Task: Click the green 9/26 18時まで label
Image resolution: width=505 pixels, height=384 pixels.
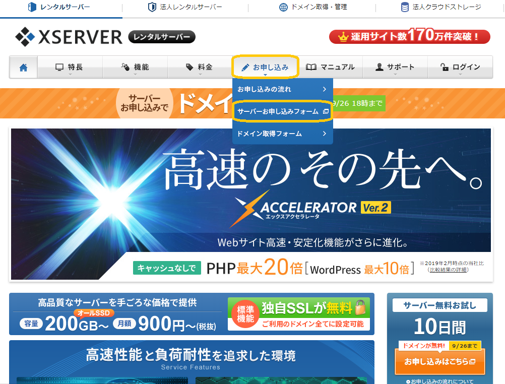Action: (x=358, y=103)
